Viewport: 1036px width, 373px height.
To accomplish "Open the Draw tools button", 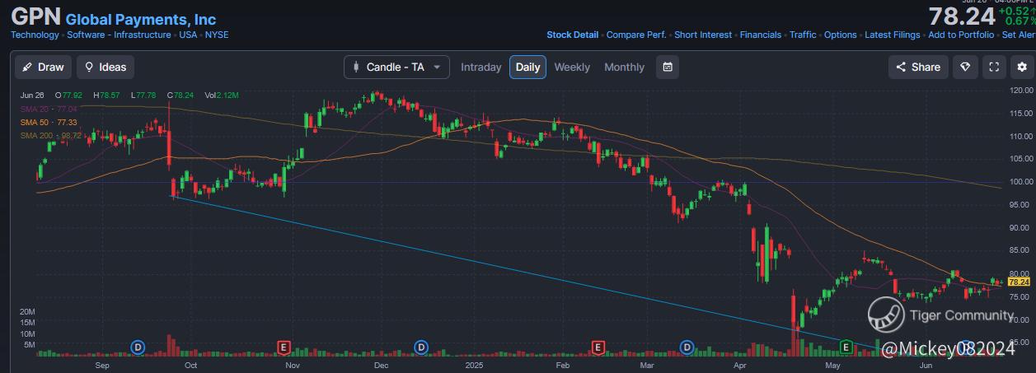I will pos(42,68).
